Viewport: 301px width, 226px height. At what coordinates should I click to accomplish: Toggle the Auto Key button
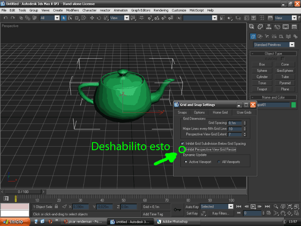pyautogui.click(x=192, y=207)
